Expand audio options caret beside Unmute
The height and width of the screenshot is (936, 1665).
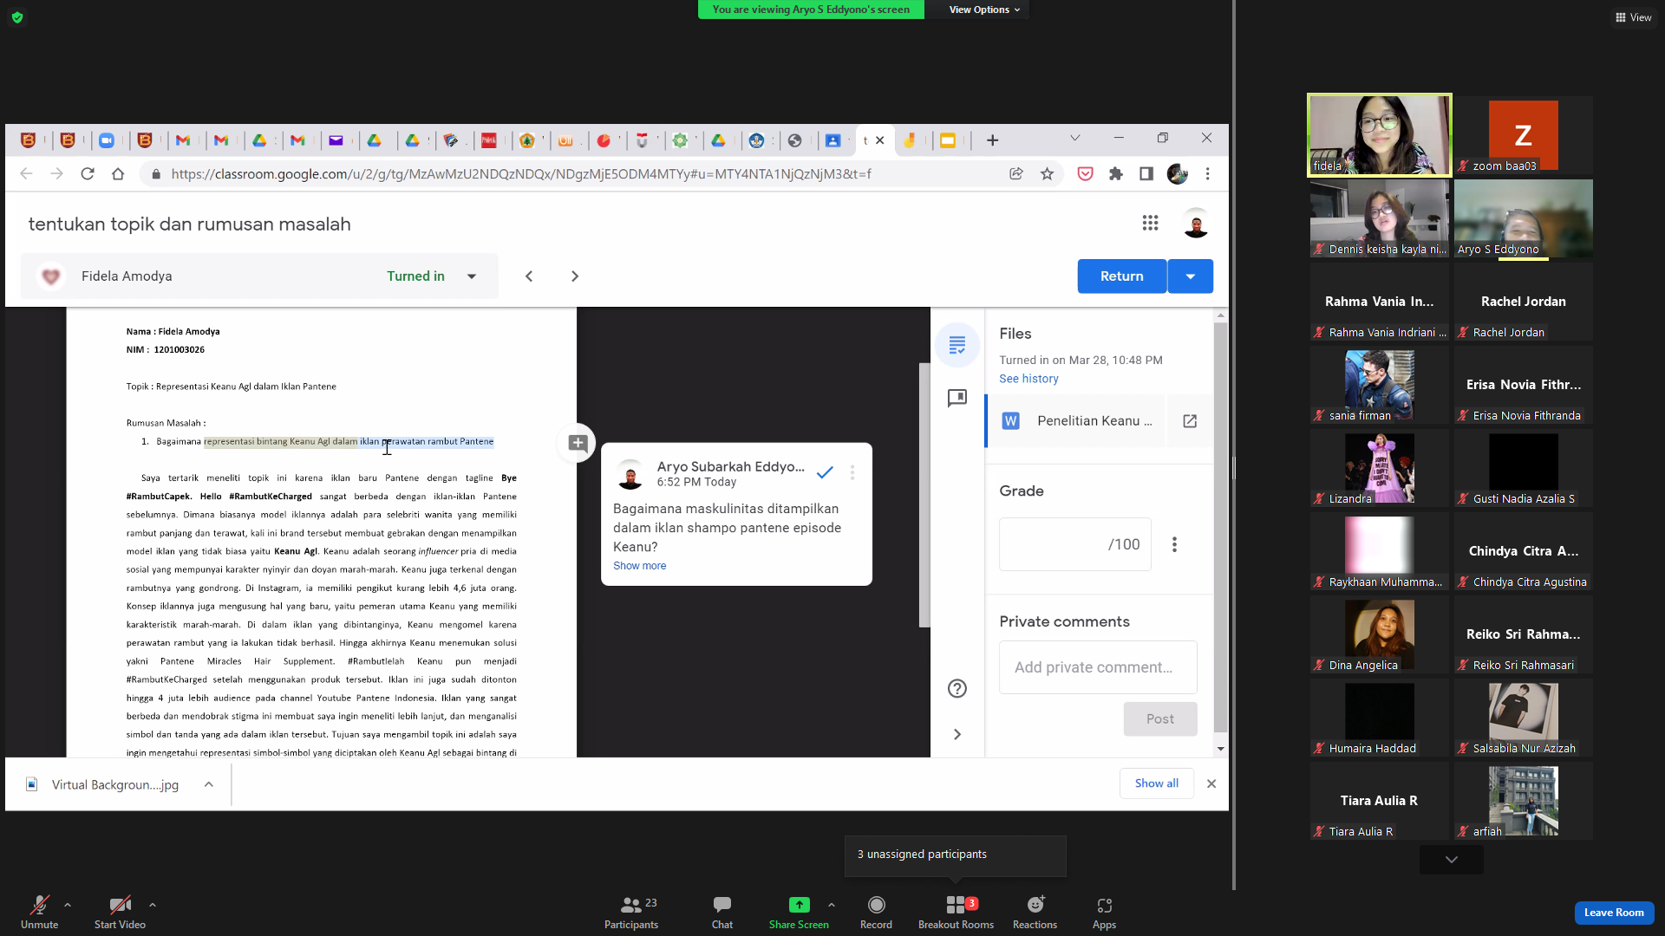pyautogui.click(x=68, y=905)
